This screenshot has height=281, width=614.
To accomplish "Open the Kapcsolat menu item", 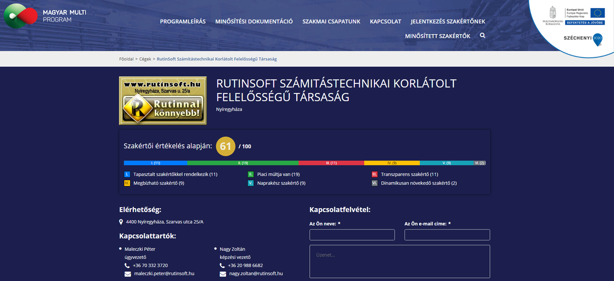I will click(x=385, y=21).
